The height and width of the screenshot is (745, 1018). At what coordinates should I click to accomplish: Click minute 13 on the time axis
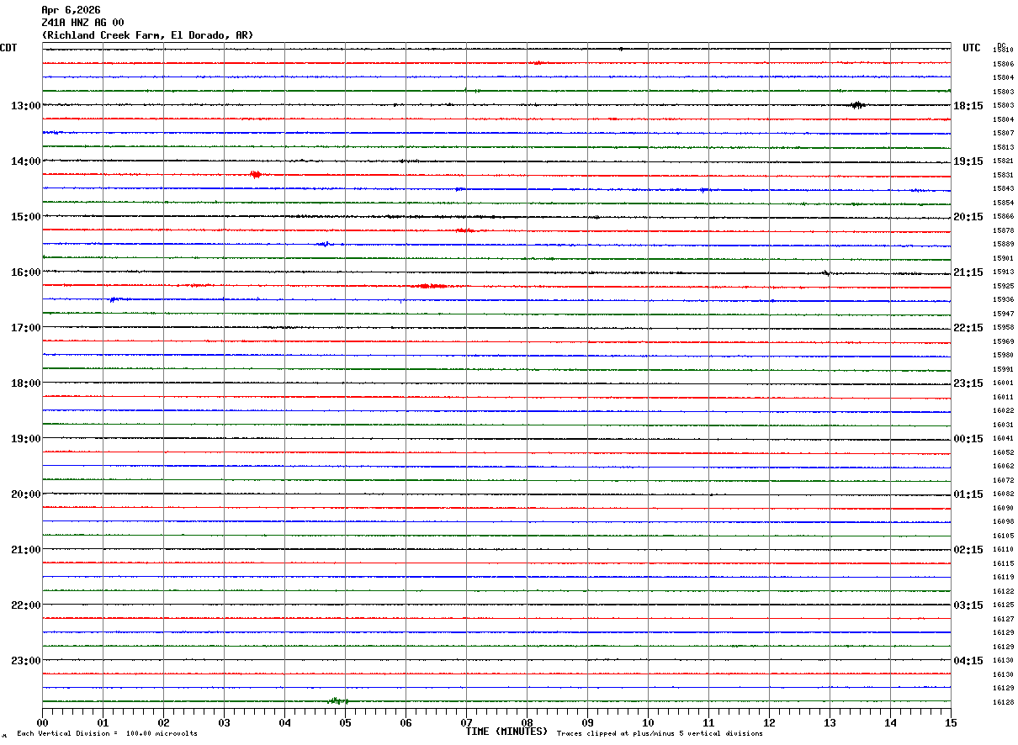click(x=830, y=722)
